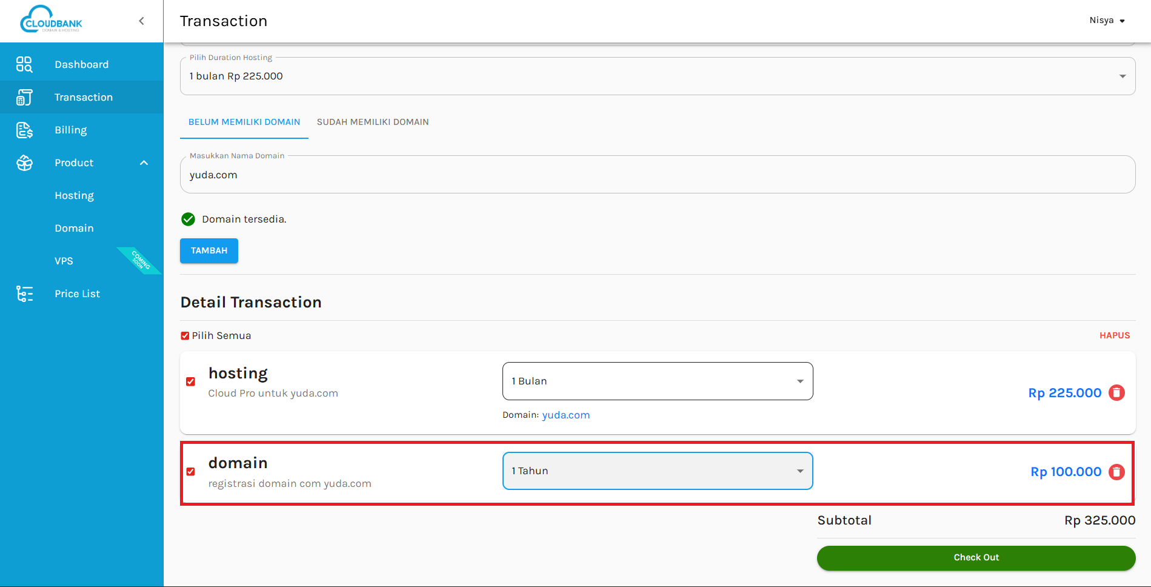Toggle the Pilih Semua checkbox
Image resolution: width=1151 pixels, height=587 pixels.
click(185, 336)
